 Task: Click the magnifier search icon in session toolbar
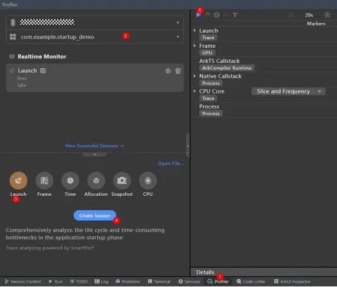tap(226, 15)
